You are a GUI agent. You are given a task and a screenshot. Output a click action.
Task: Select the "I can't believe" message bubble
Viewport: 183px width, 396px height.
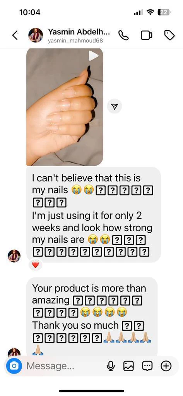pos(94,214)
